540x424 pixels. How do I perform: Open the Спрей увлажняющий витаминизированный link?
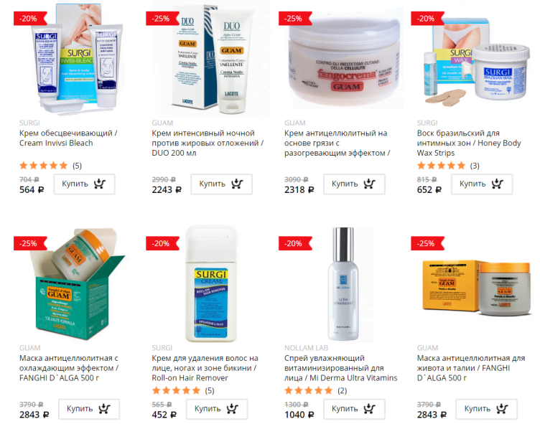[x=340, y=368]
